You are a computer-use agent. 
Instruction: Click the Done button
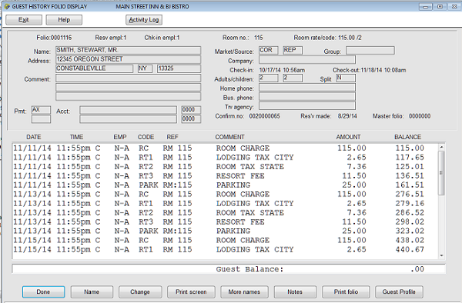[x=43, y=291]
